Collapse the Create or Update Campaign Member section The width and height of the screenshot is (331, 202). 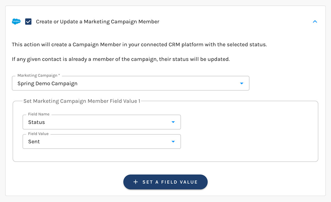coord(315,21)
